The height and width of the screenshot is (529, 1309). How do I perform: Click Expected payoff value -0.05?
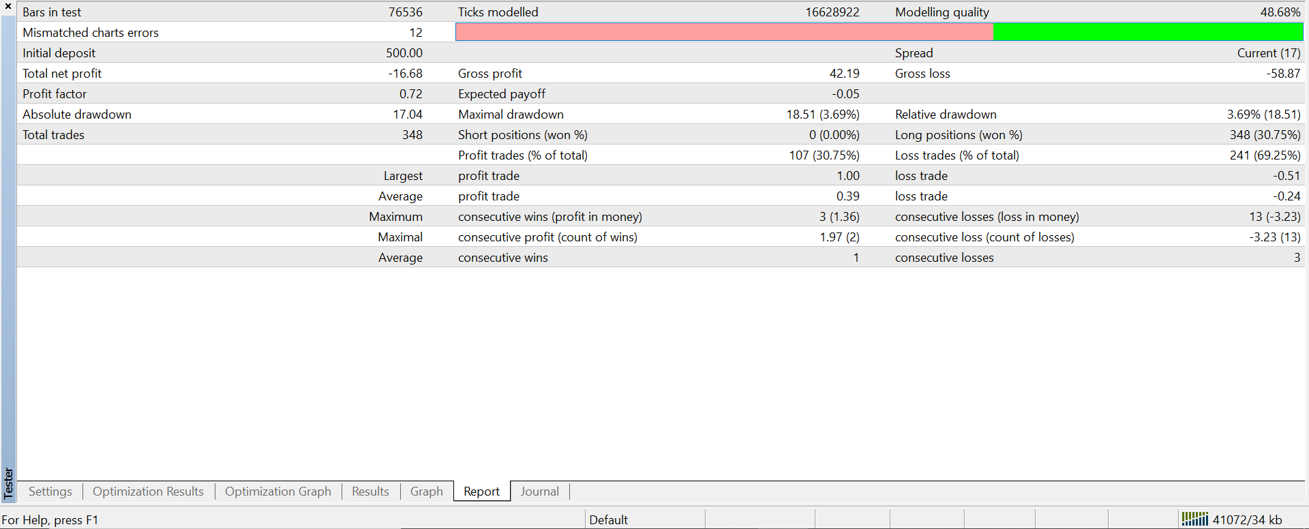pyautogui.click(x=845, y=94)
